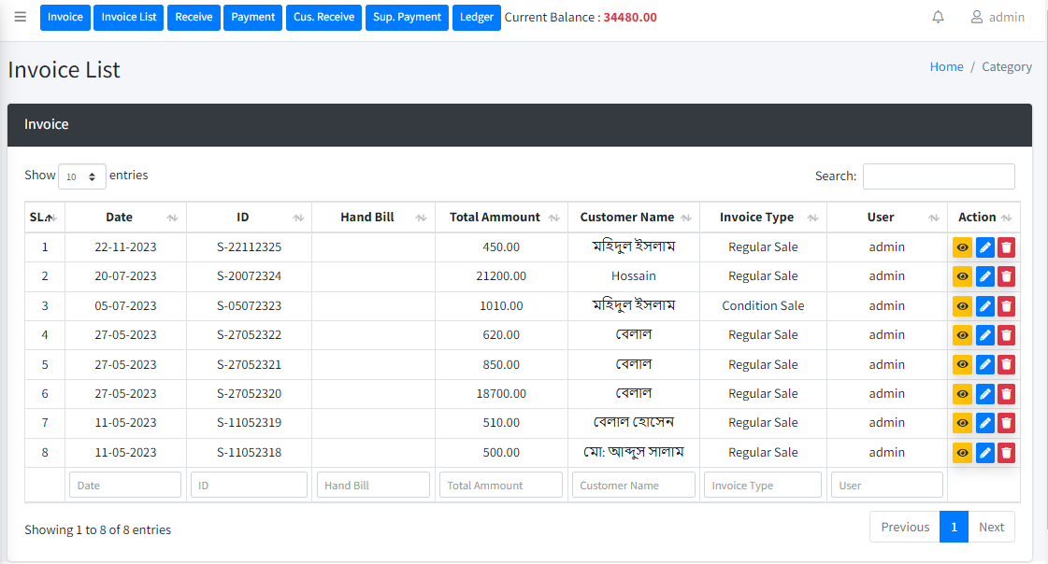The height and width of the screenshot is (564, 1048).
Task: Toggle the hamburger sidebar menu
Action: click(x=20, y=17)
